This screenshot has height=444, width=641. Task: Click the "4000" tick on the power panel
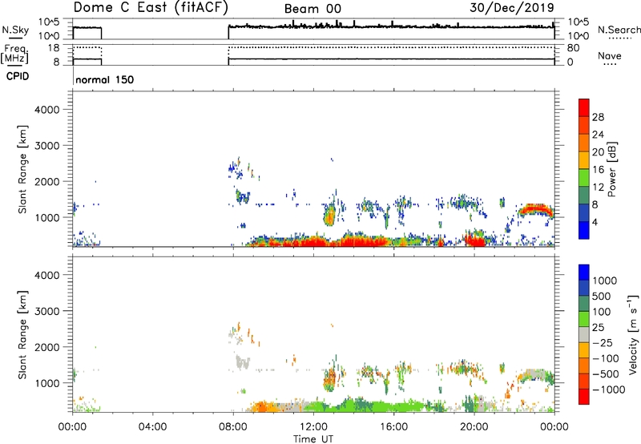tap(46, 110)
